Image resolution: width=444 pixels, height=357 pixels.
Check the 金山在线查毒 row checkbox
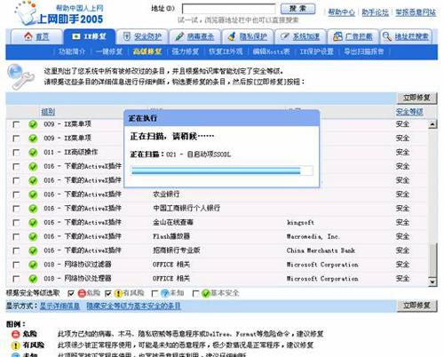(16, 223)
